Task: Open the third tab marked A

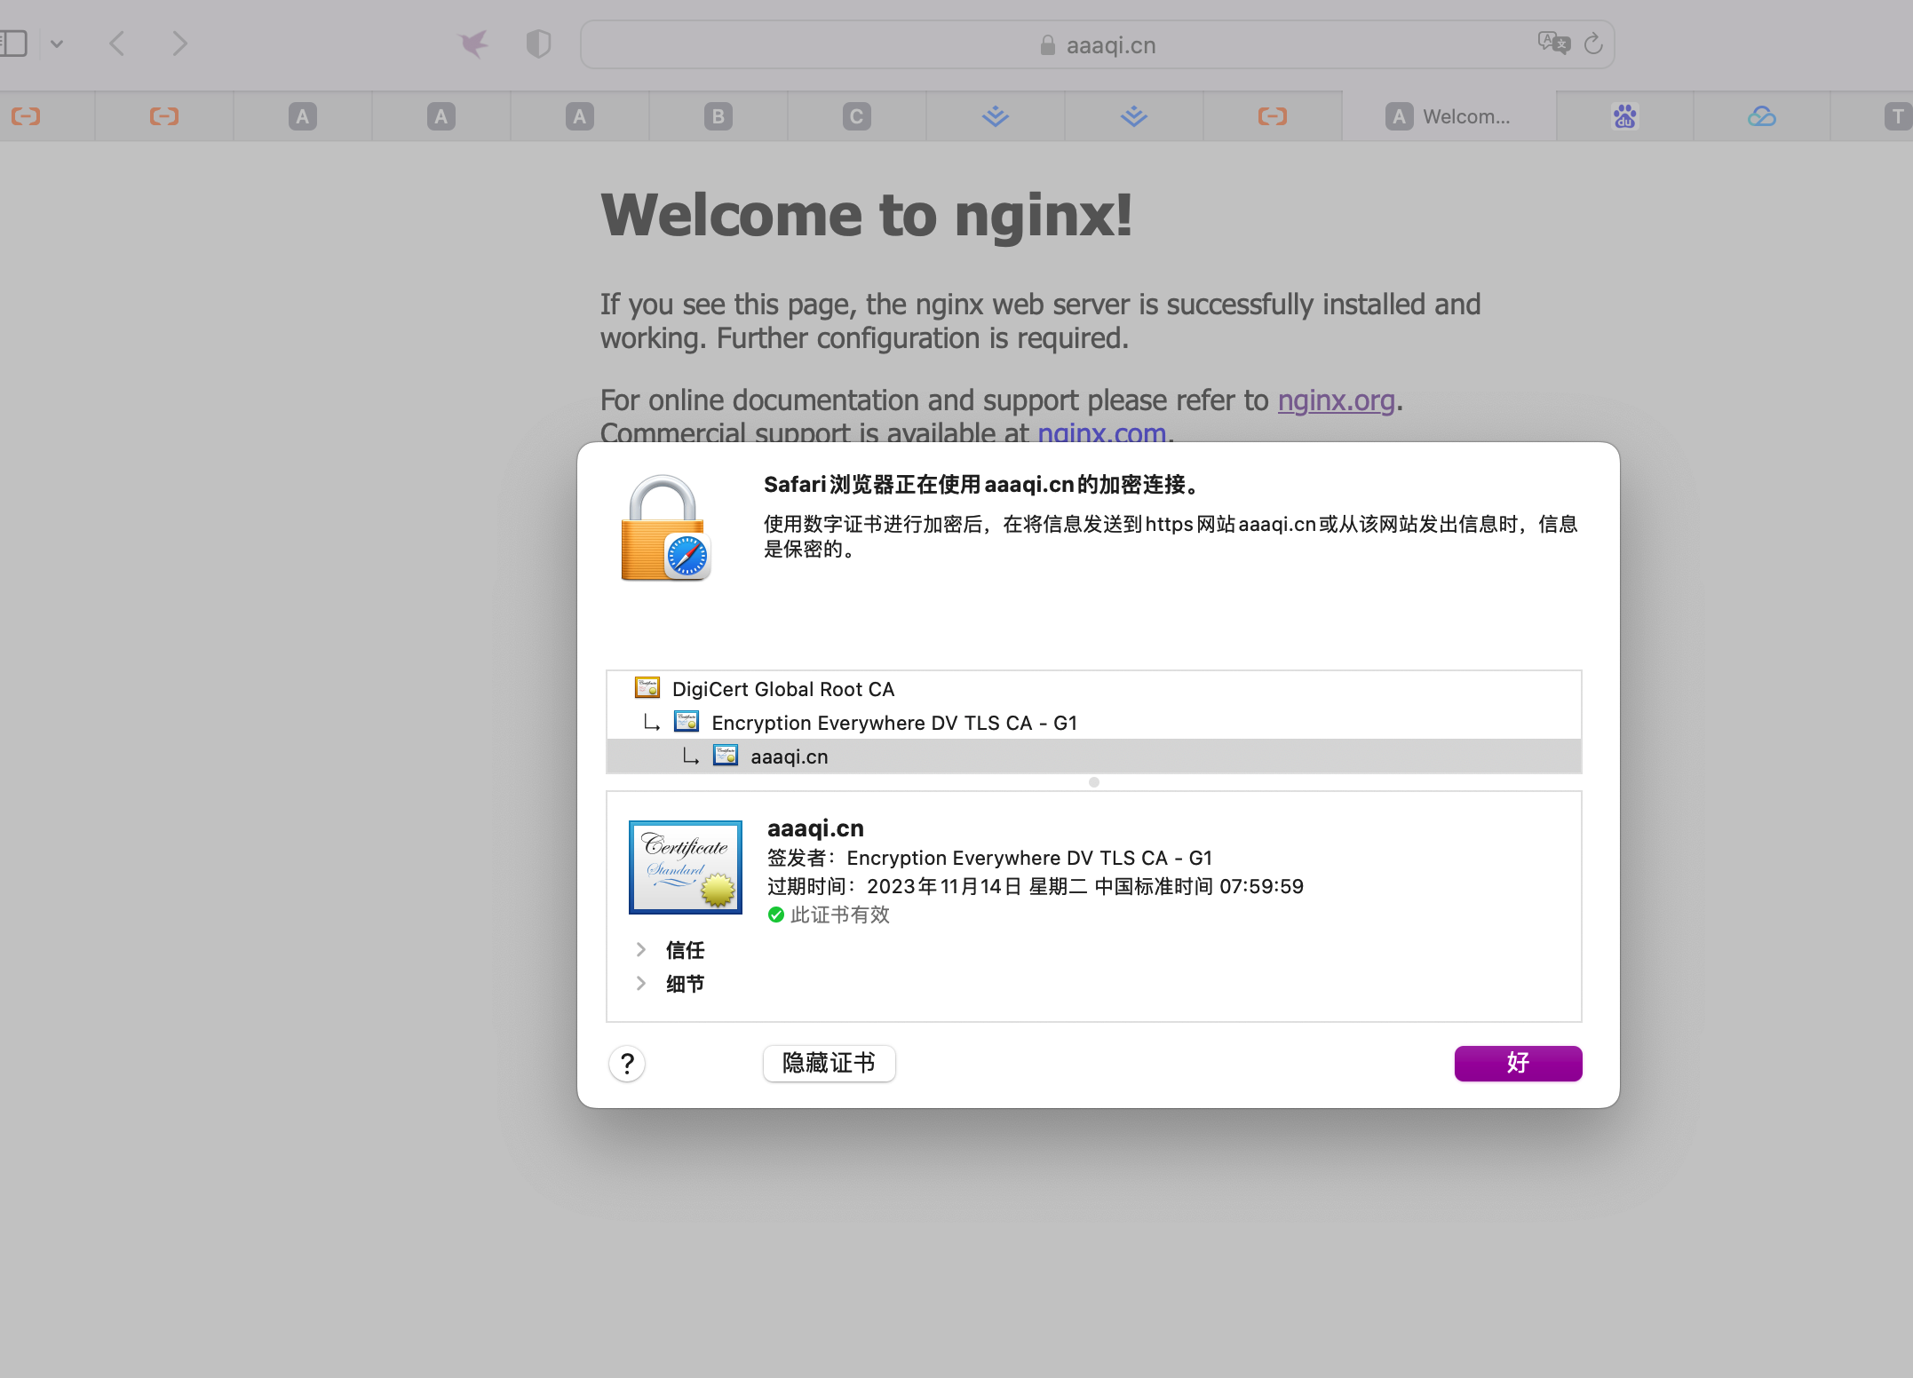Action: (x=579, y=116)
